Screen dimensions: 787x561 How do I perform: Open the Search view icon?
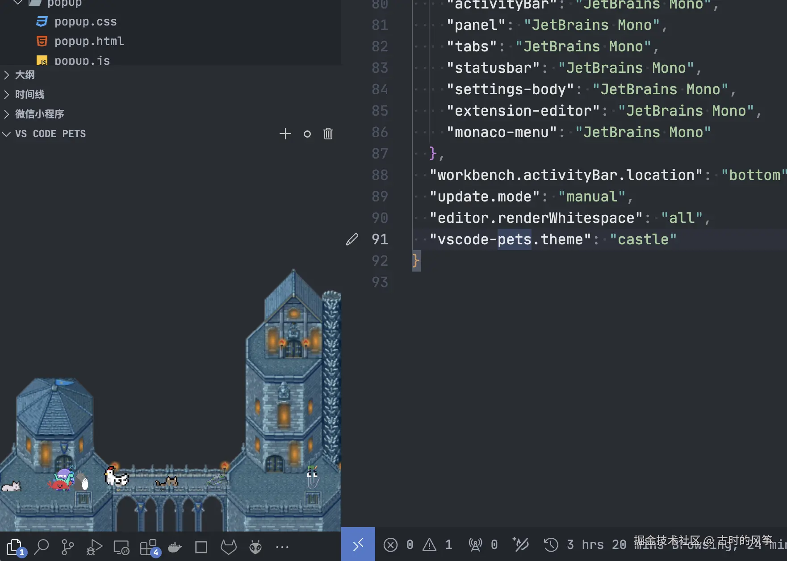(42, 546)
